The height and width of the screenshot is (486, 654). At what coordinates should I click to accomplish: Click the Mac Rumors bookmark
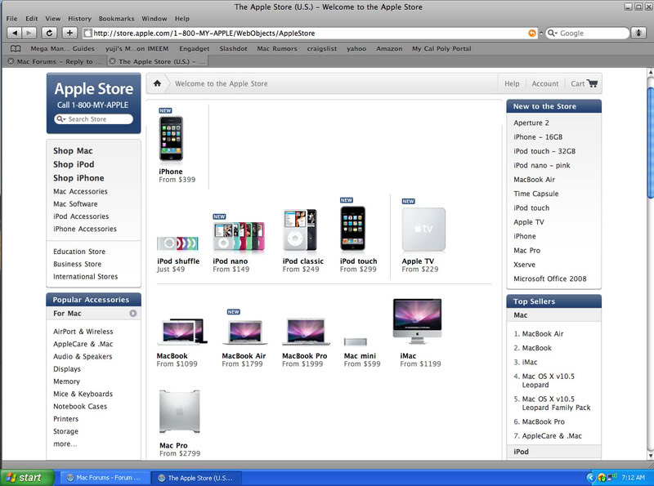[277, 49]
